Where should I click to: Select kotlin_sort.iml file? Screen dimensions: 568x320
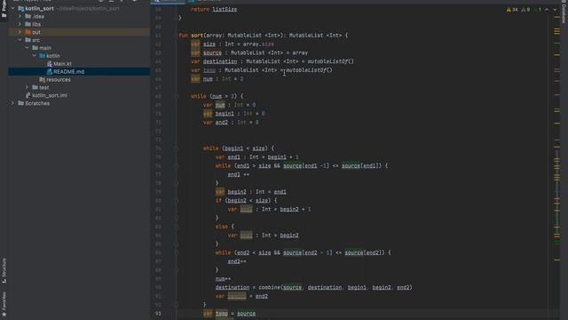(50, 95)
